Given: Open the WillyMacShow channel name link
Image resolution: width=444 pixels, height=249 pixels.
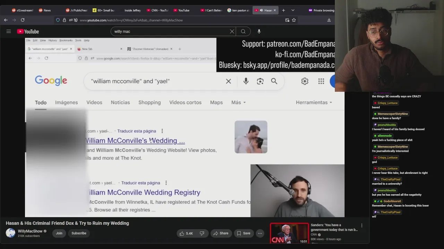Looking at the screenshot, I should (30, 231).
